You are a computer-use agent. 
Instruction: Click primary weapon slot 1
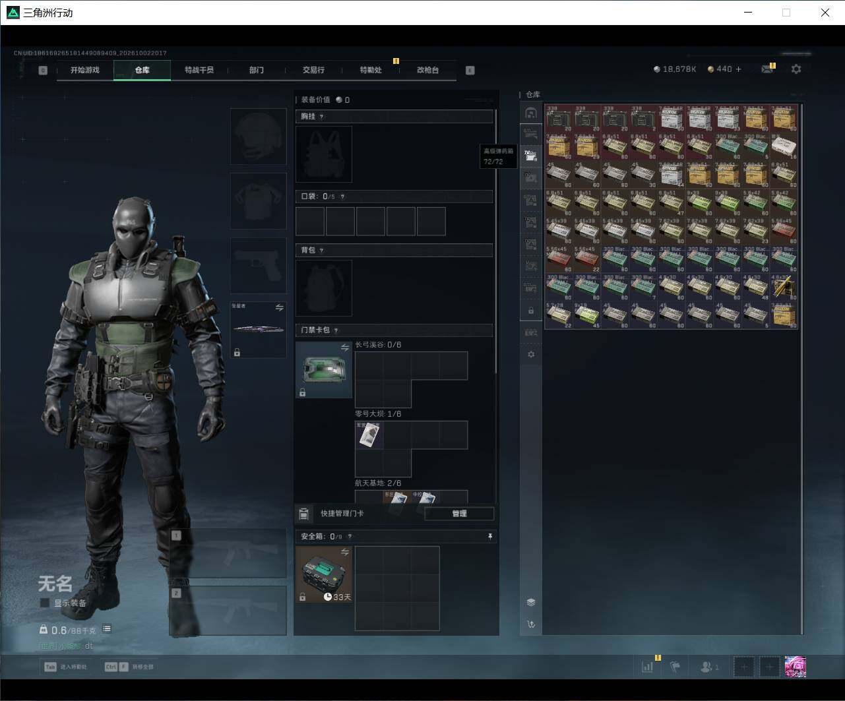point(228,553)
